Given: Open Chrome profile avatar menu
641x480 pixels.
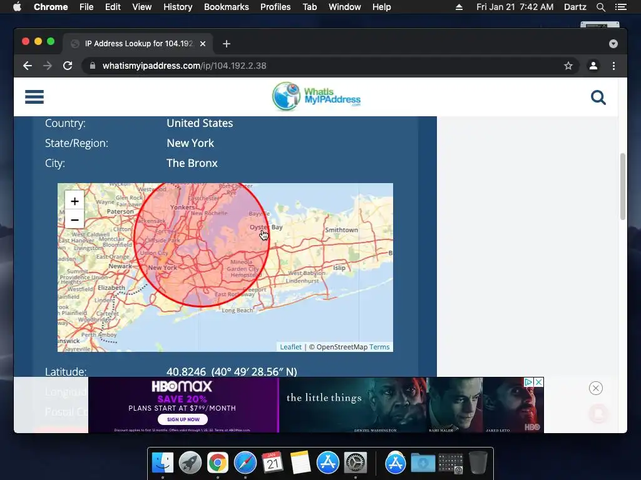Looking at the screenshot, I should [593, 66].
